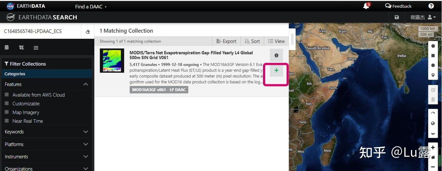Enable the Near Real Time filter
This screenshot has width=442, height=171.
point(6,121)
